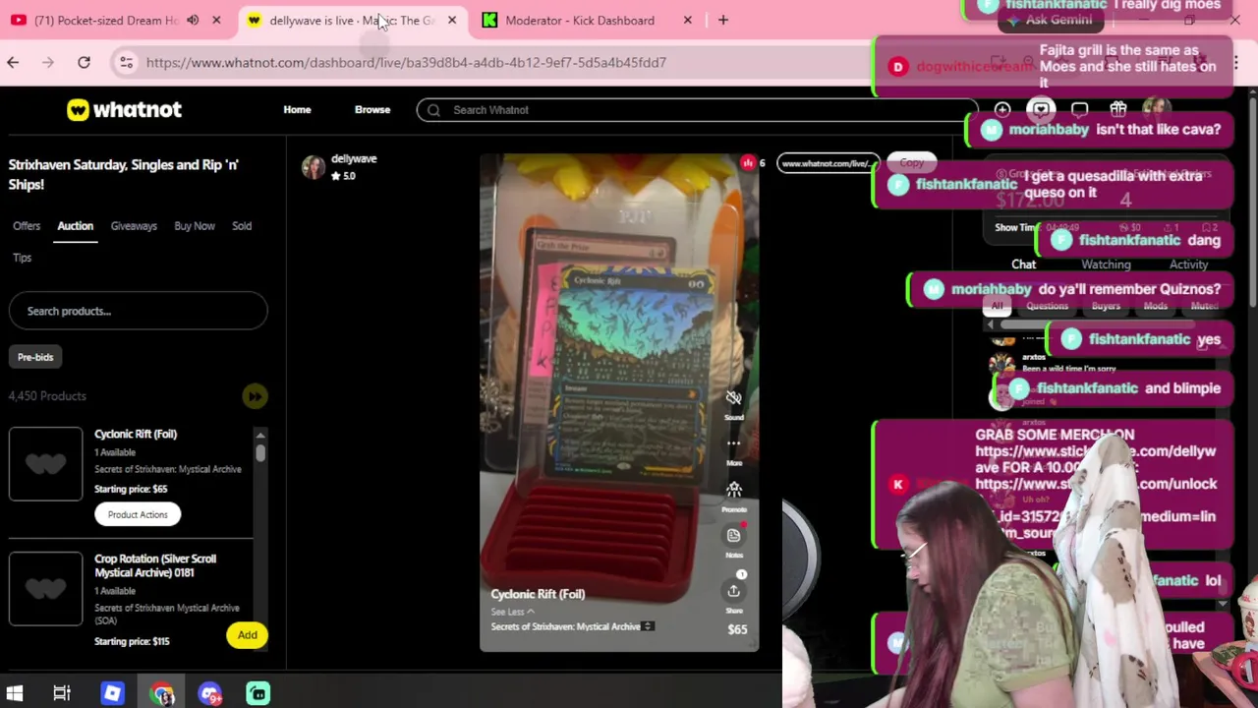This screenshot has width=1258, height=708.
Task: Select the Mods chat filter
Action: [x=1155, y=306]
